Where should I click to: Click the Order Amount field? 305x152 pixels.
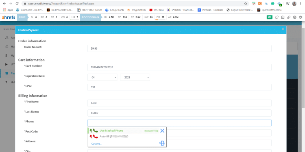pos(179,48)
